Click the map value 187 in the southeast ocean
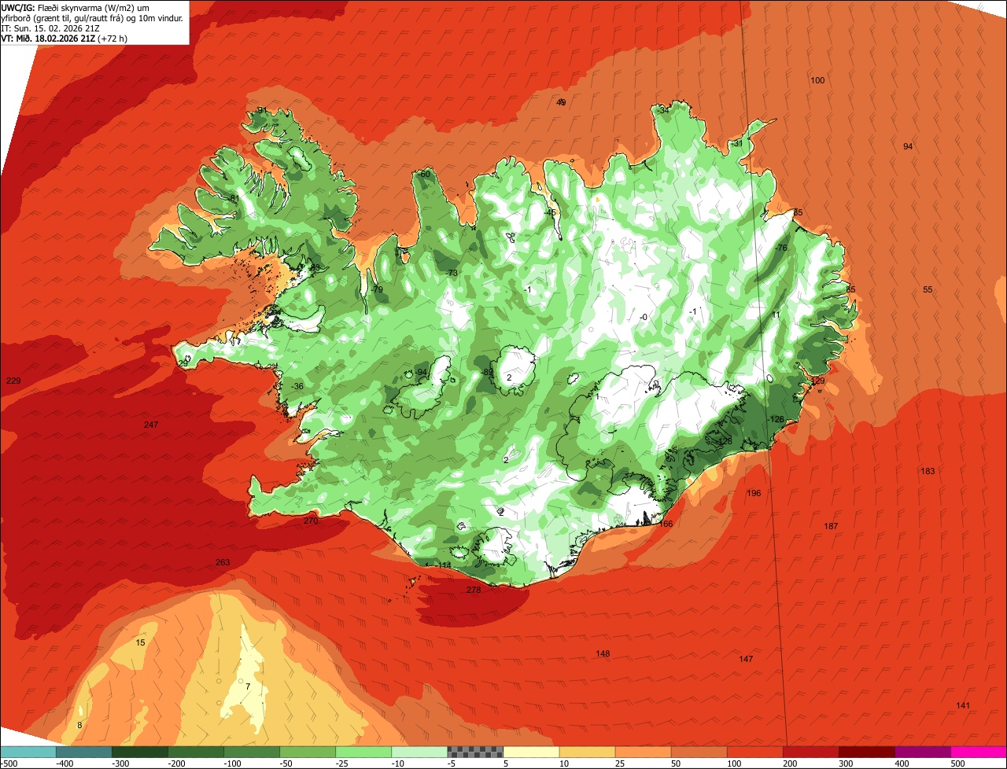This screenshot has height=769, width=1007. tap(831, 526)
